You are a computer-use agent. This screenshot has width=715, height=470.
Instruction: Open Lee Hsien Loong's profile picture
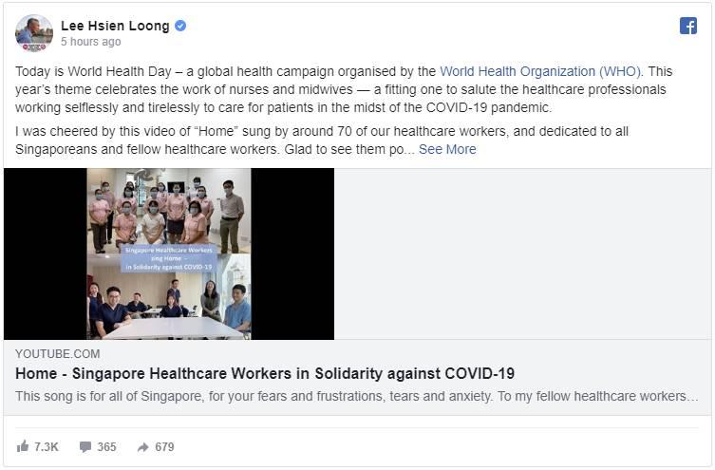[34, 33]
